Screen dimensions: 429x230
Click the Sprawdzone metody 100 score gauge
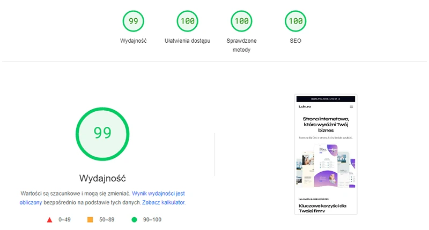pyautogui.click(x=241, y=21)
